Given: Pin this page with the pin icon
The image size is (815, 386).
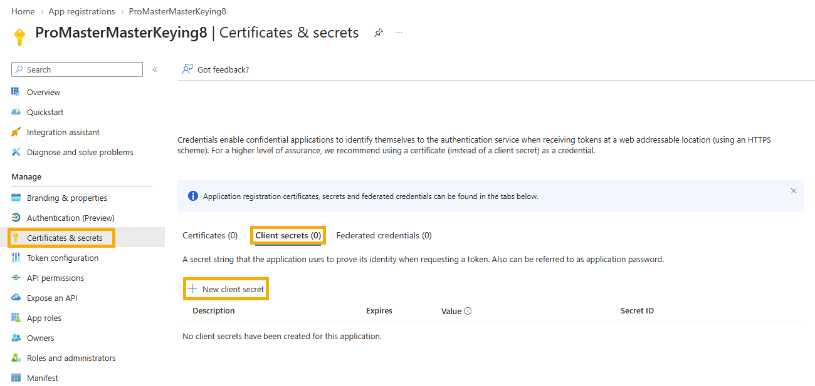Looking at the screenshot, I should [378, 33].
